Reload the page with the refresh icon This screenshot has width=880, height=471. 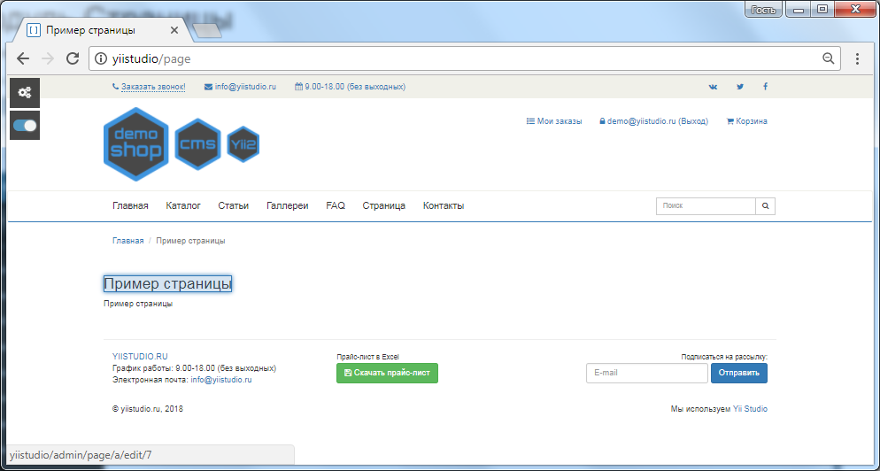(x=73, y=58)
